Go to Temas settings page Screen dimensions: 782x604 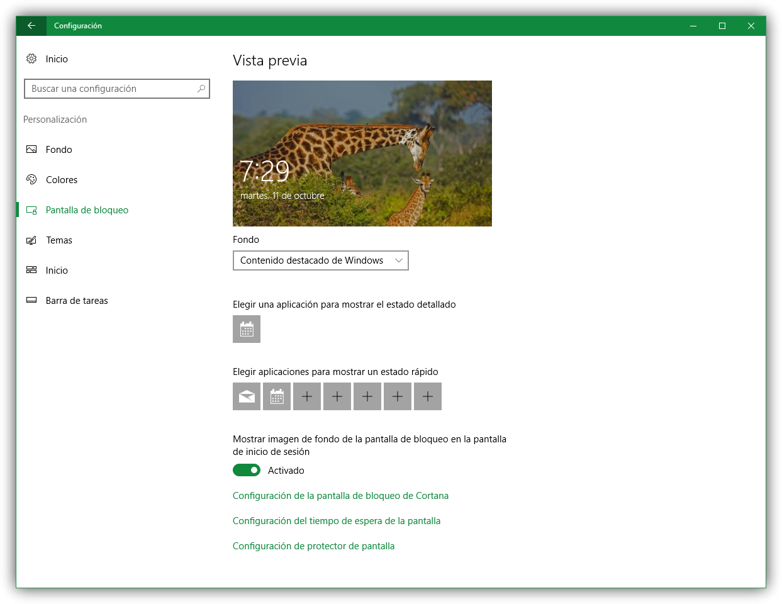click(x=59, y=240)
